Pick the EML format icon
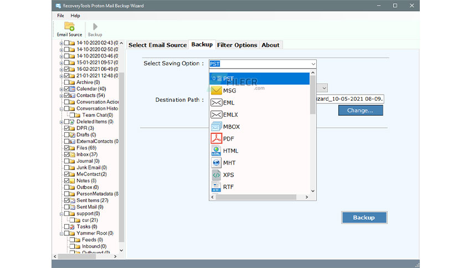 pos(216,102)
